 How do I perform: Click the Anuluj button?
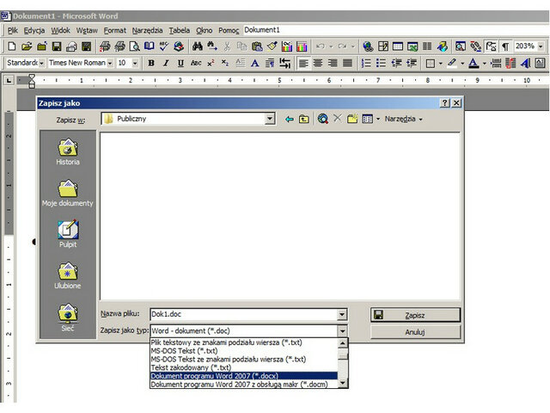[x=415, y=332]
